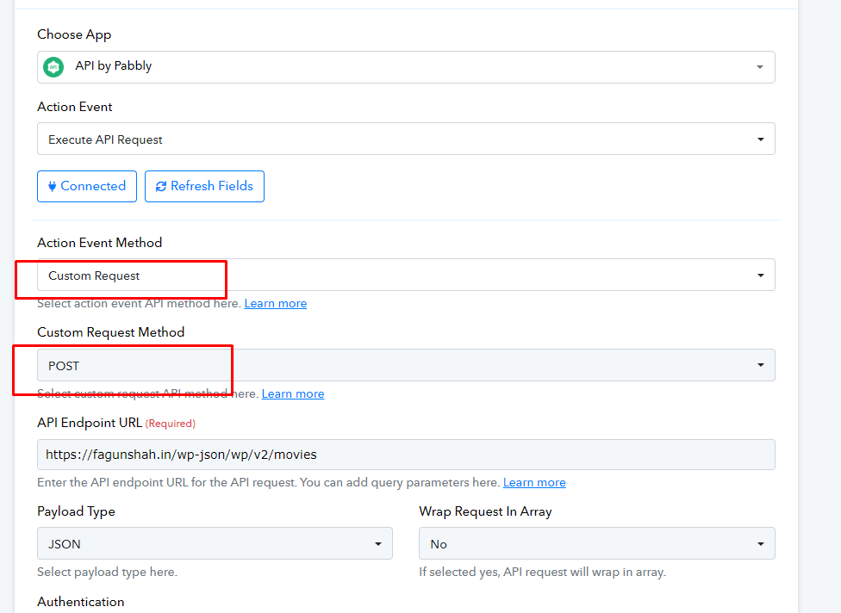Screen dimensions: 841x613
Task: Click the Connected button
Action: click(x=87, y=187)
